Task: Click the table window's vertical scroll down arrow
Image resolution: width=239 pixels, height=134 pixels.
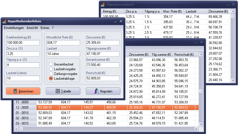Action: click(x=201, y=124)
